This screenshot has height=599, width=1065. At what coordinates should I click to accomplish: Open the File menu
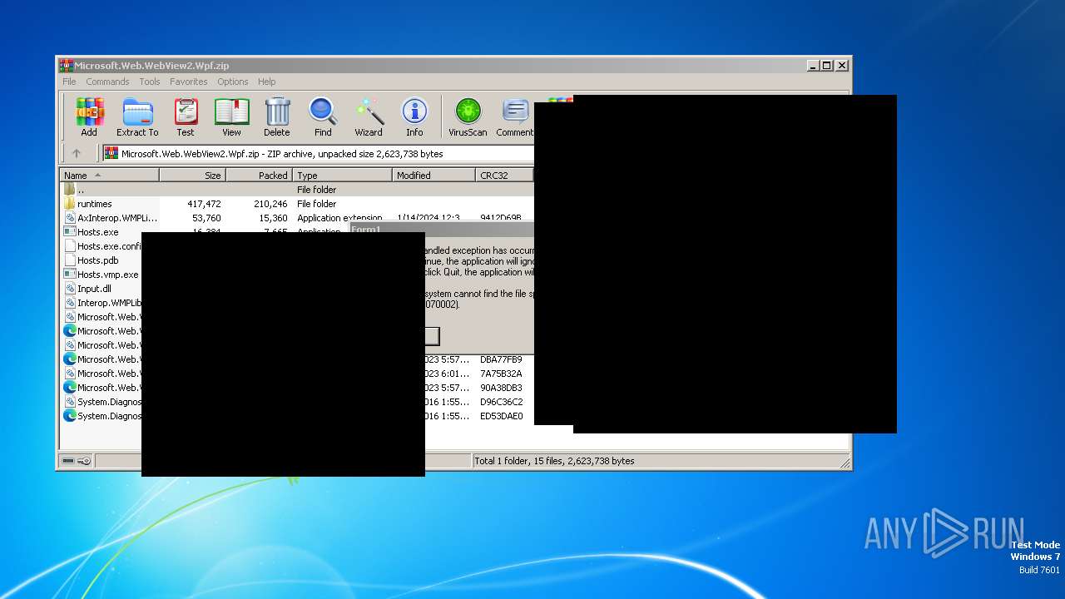point(69,82)
